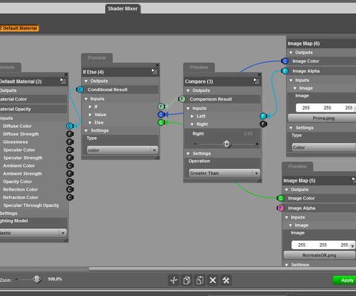This screenshot has height=296, width=356.
Task: Click the tools (hammer and wrench) icon
Action: pos(226,280)
